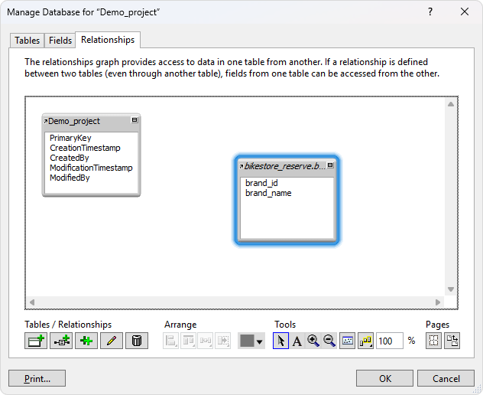
Task: Switch to the Fields tab
Action: [60, 41]
